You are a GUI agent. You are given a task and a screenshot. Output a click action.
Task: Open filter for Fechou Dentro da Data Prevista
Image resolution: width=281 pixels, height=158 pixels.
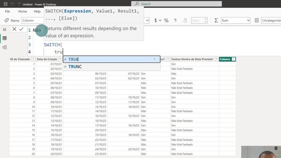pyautogui.click(x=216, y=59)
